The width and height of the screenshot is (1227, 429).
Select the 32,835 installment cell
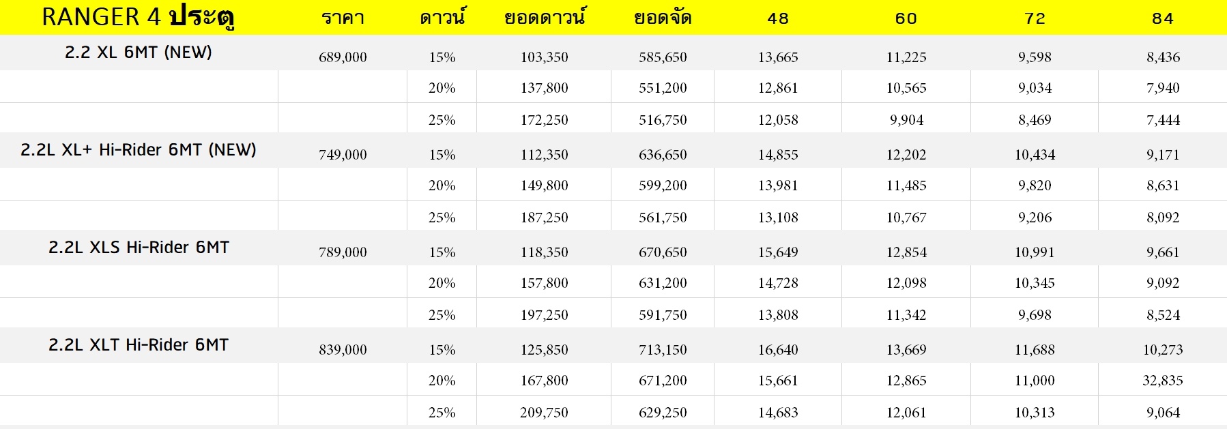pyautogui.click(x=1163, y=381)
